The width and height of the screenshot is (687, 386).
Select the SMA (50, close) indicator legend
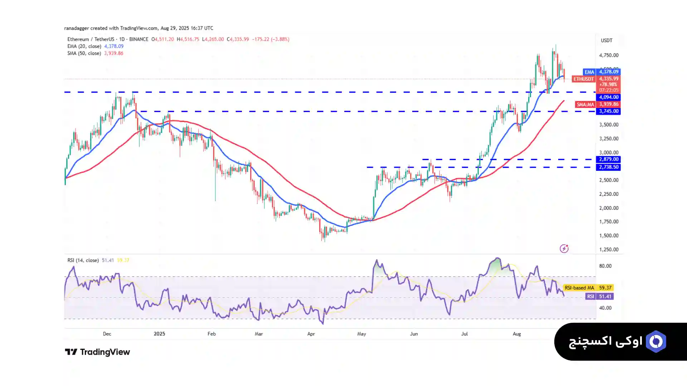click(x=84, y=53)
